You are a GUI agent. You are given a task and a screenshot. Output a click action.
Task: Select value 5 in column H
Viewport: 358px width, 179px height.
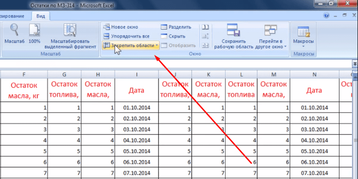98,151
